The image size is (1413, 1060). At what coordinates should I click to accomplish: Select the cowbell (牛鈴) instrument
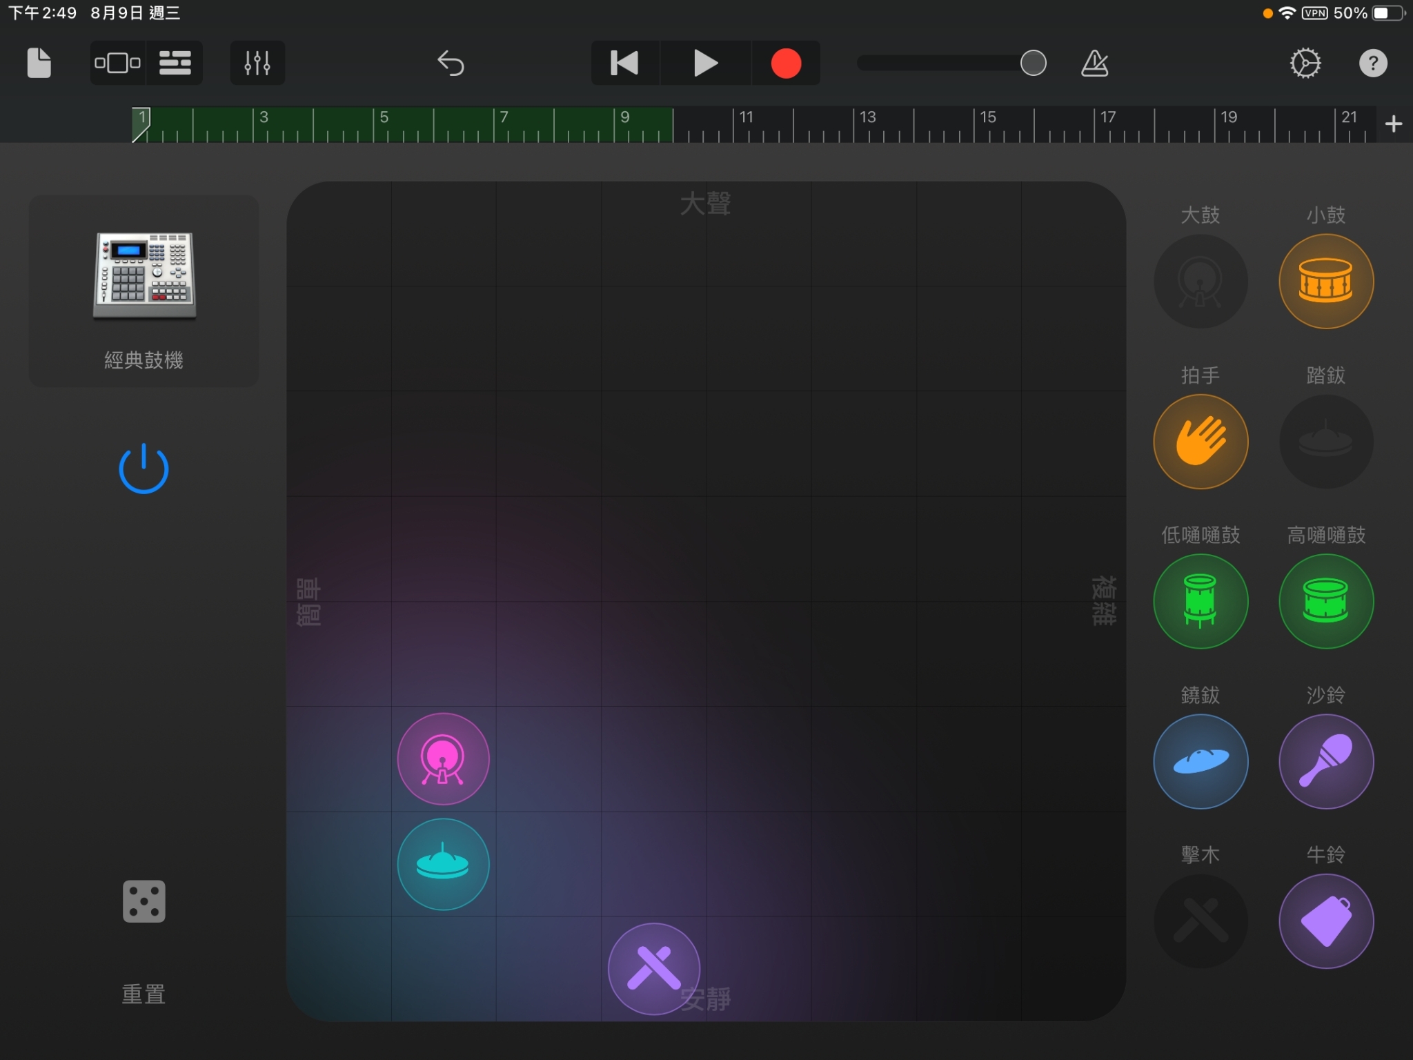(x=1325, y=921)
